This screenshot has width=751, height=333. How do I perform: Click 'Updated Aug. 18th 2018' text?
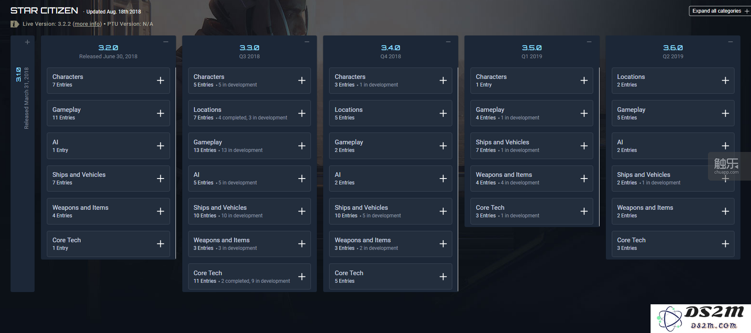(x=113, y=12)
